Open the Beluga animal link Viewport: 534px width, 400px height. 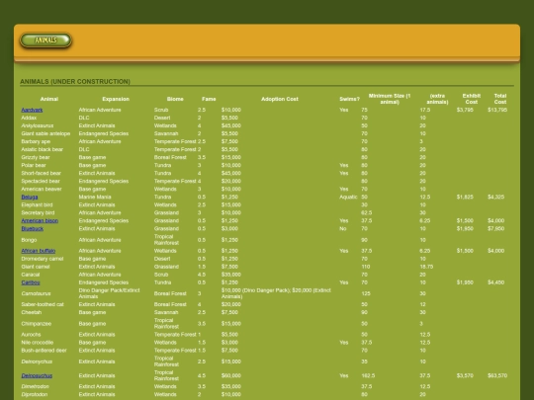coord(30,197)
